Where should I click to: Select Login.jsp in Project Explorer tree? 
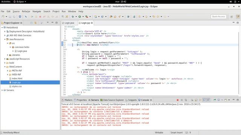click(x=16, y=82)
